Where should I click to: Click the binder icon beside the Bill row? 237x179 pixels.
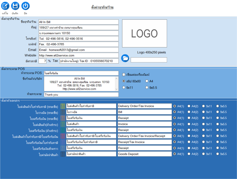[x=63, y=112]
